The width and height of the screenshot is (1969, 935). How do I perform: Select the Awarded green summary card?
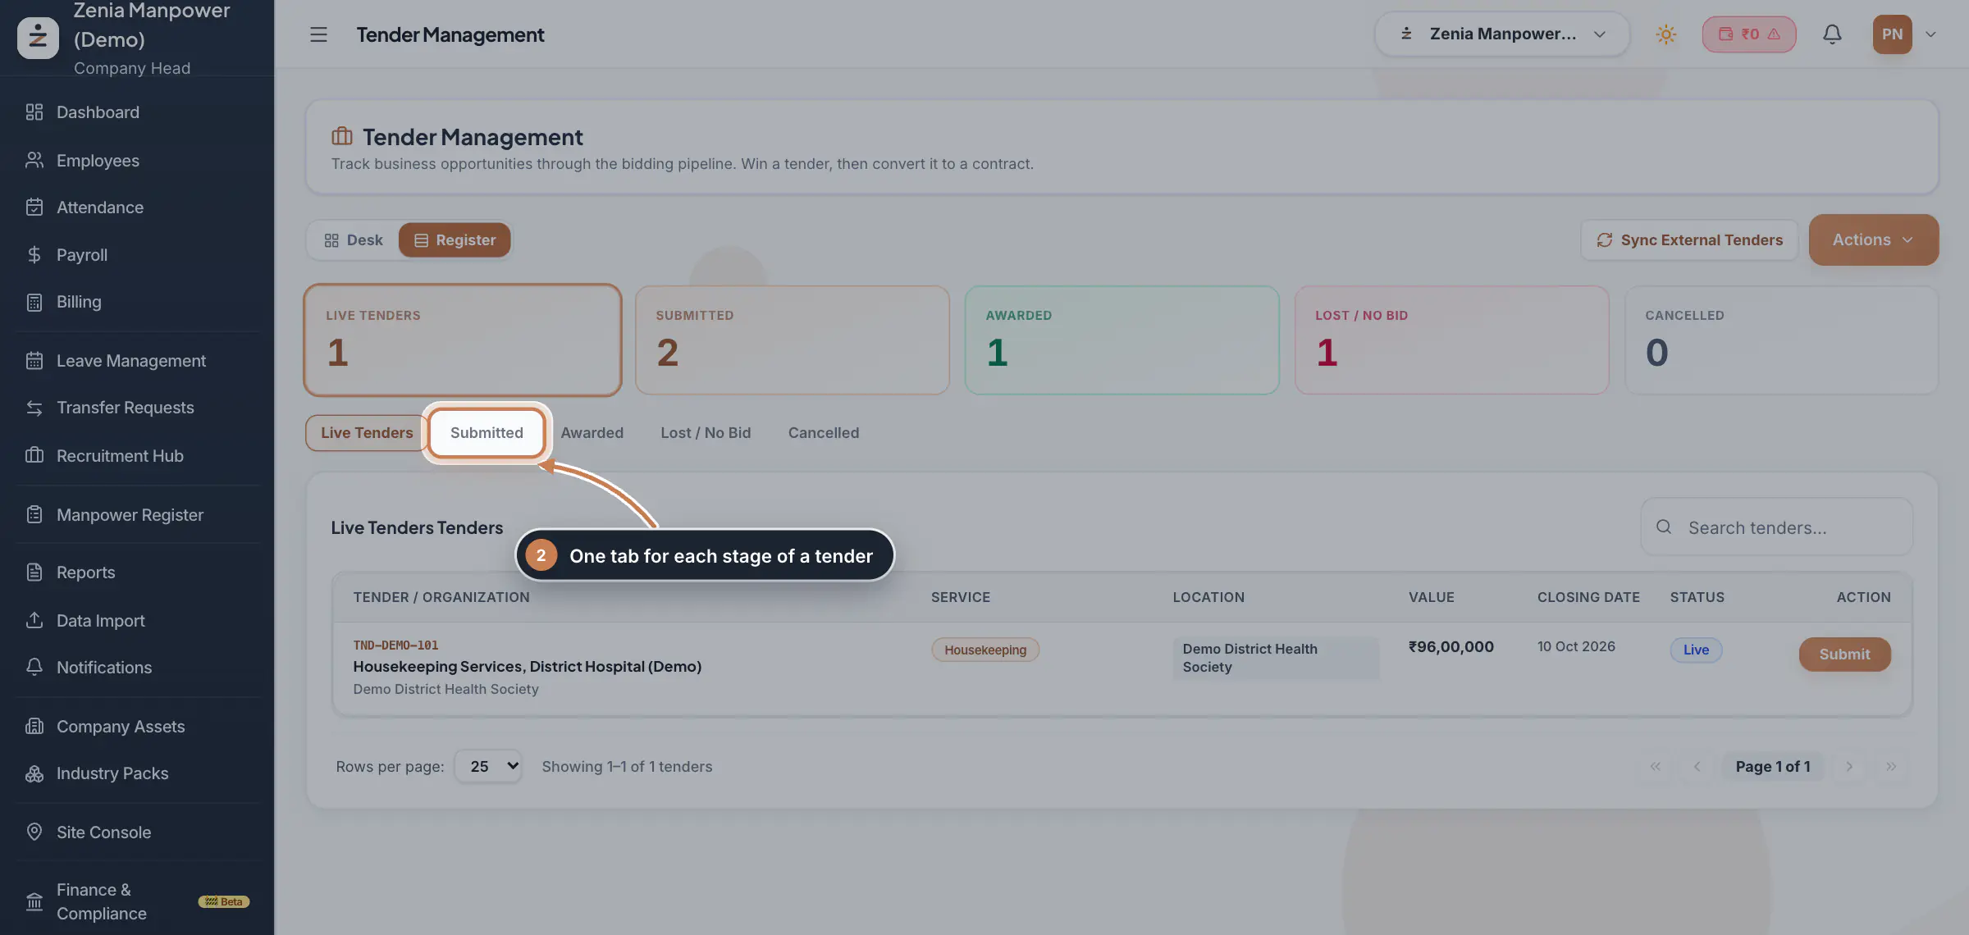click(x=1122, y=340)
